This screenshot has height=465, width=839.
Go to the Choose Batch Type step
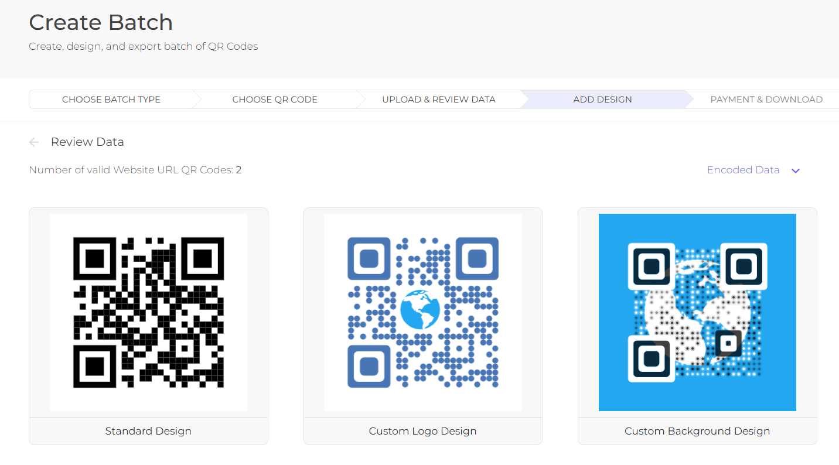(111, 100)
